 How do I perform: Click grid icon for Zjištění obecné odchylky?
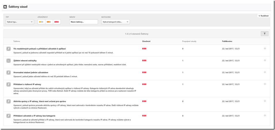coord(8,61)
